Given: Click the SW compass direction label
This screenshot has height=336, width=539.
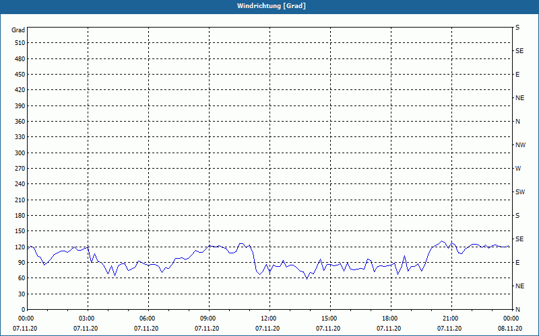Looking at the screenshot, I should tap(519, 192).
